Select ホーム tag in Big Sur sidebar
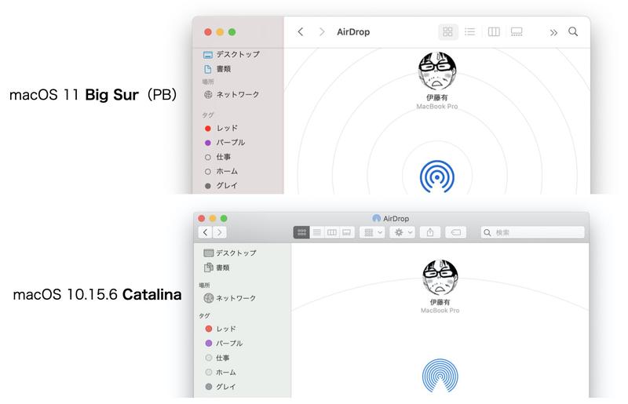This screenshot has width=628, height=404. click(x=221, y=171)
